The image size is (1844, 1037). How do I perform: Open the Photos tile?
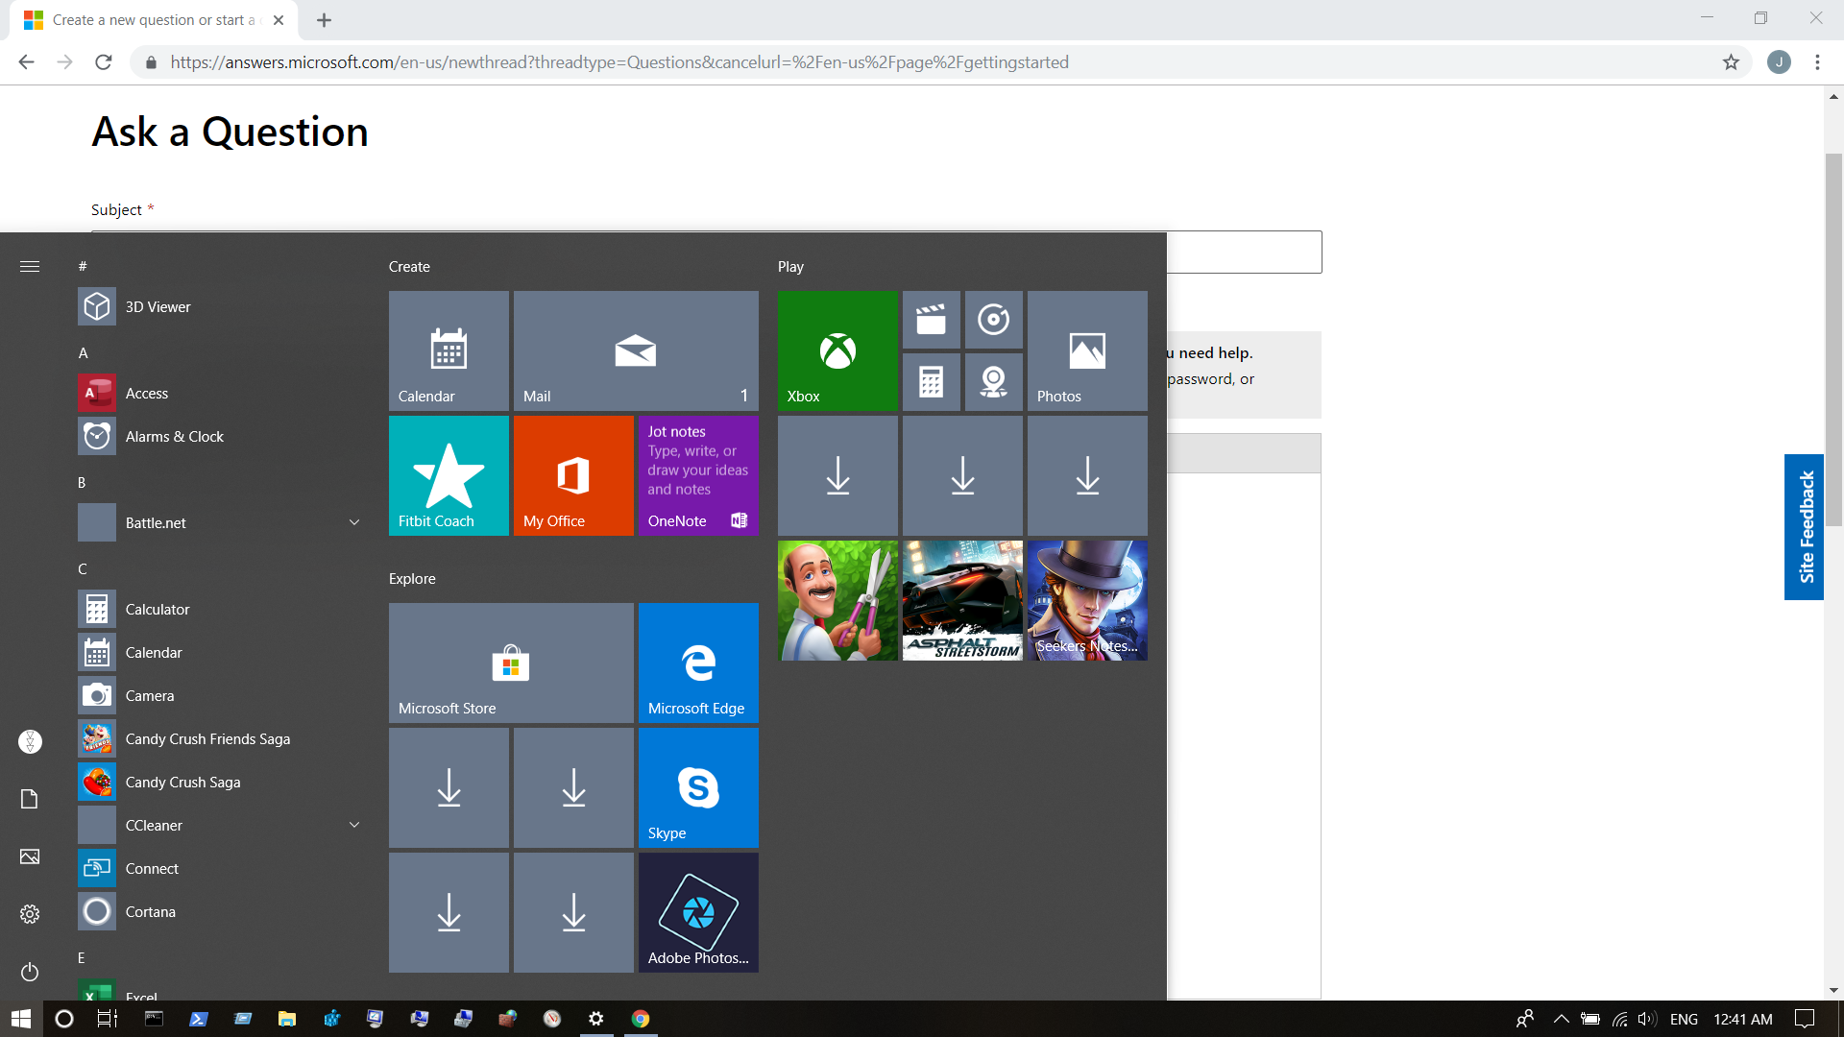pos(1087,351)
